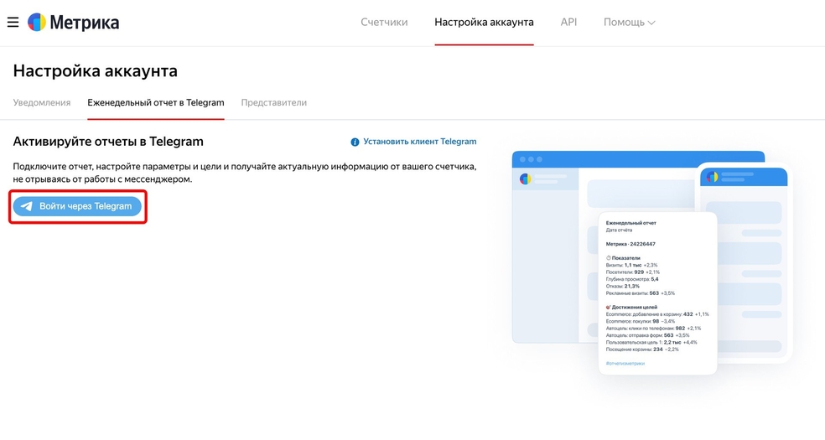Select Еженедельный отчет в Telegram sub-tab
This screenshot has width=825, height=440.
(x=156, y=102)
